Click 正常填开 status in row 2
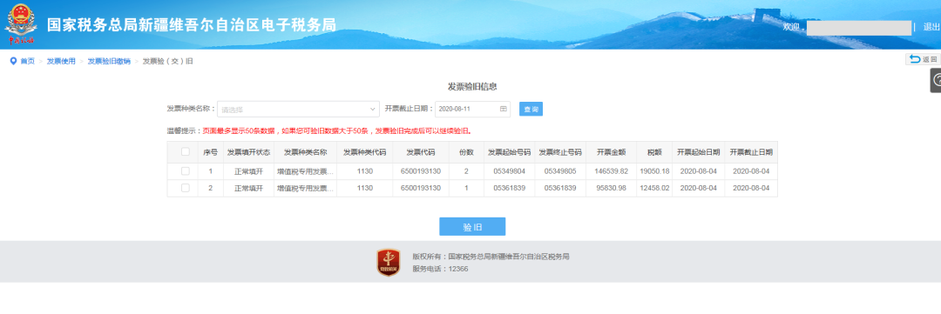 248,188
